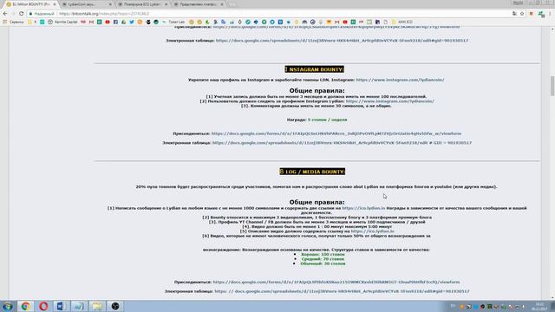This screenshot has width=555, height=312.
Task: Close the $1 Million BOUNTY tab
Action: tap(54, 4)
